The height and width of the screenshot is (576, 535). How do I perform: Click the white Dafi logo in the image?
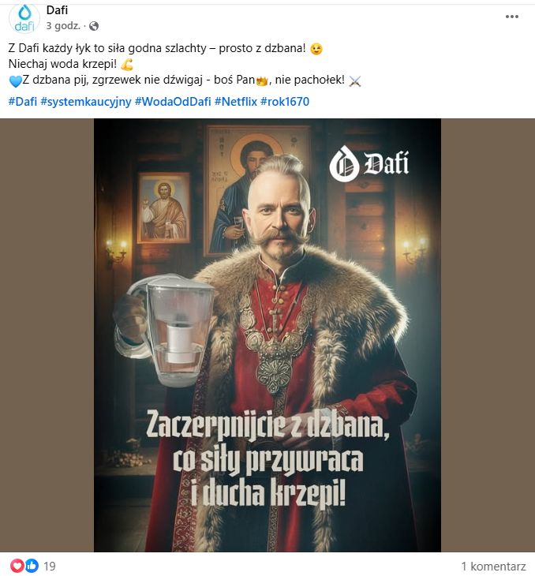tap(369, 163)
